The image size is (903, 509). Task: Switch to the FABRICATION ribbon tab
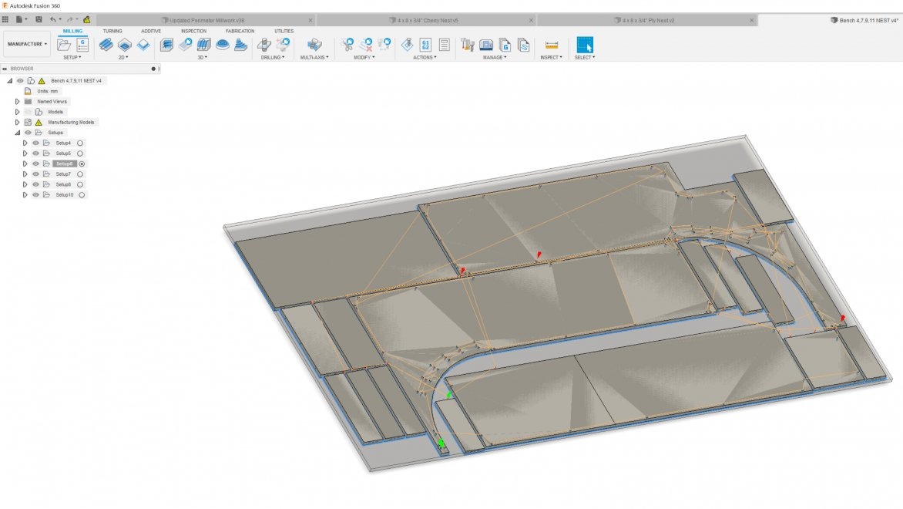point(240,31)
